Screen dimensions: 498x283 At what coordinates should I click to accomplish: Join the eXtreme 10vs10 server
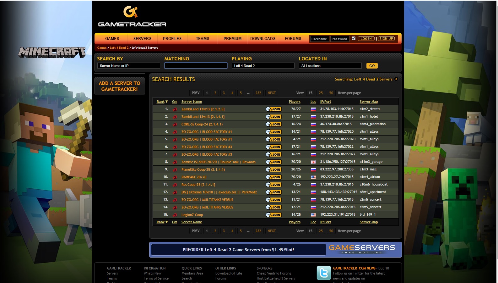(x=273, y=192)
